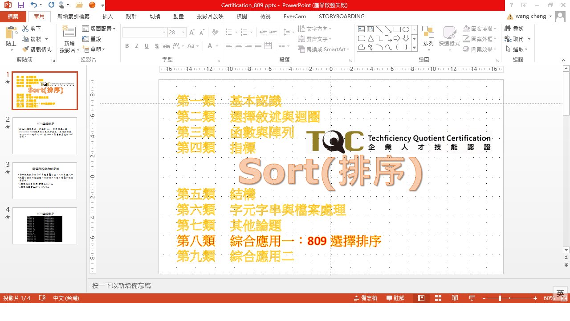Switch to EverCam tab
570x321 pixels.
295,16
